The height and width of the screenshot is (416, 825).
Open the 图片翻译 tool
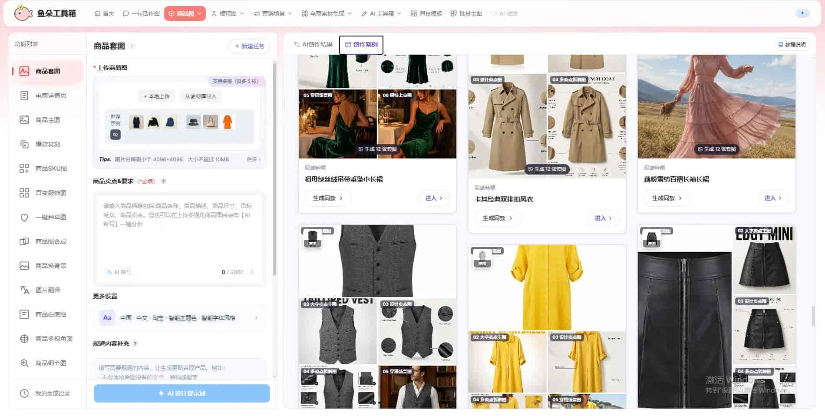(47, 290)
